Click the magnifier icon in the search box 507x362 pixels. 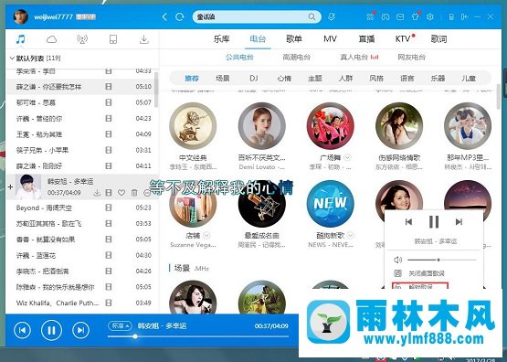click(312, 16)
